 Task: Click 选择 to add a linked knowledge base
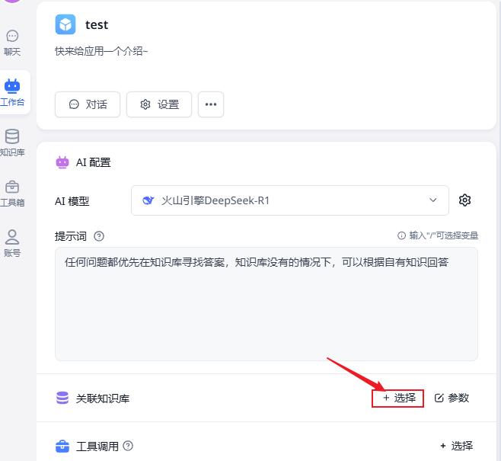coord(397,398)
